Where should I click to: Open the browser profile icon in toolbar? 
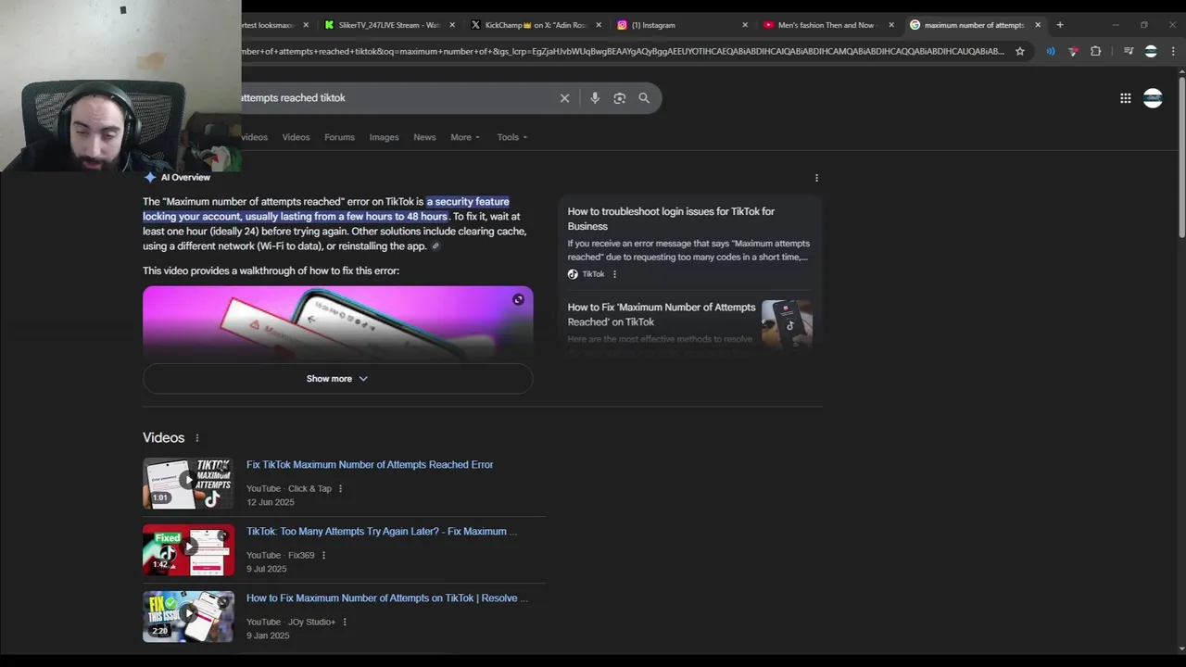pos(1151,51)
